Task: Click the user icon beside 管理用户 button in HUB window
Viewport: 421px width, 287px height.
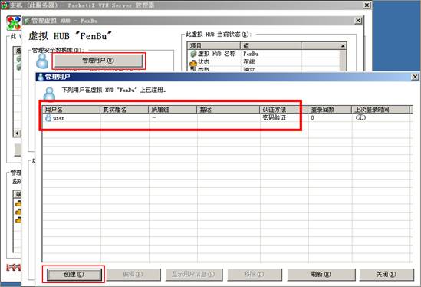Action: point(42,61)
